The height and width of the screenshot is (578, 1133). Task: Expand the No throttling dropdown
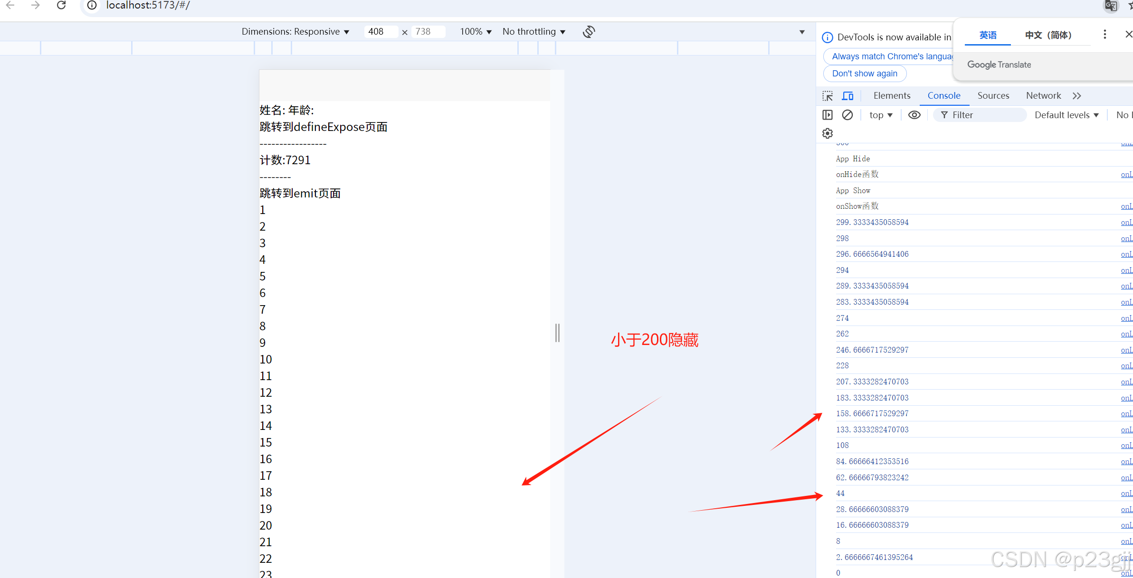[534, 32]
